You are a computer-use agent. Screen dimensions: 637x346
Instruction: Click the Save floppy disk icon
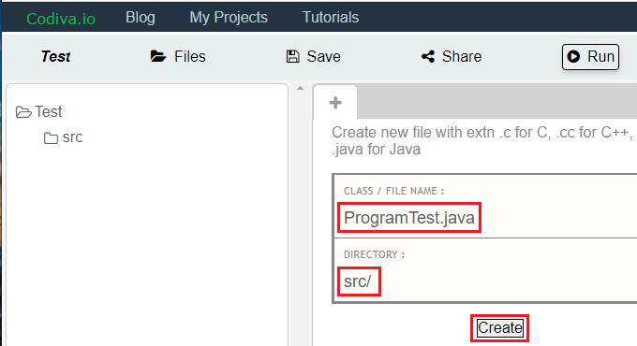(x=292, y=56)
